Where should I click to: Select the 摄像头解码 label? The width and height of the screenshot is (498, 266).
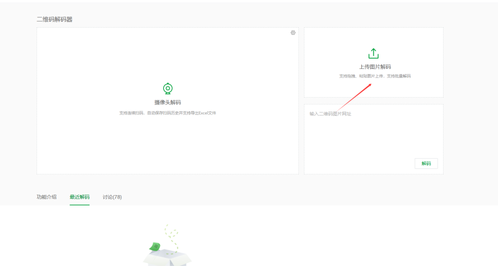point(168,102)
